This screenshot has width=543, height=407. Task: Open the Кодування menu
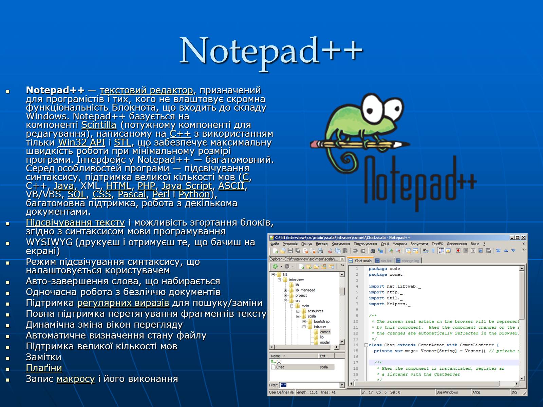point(340,244)
